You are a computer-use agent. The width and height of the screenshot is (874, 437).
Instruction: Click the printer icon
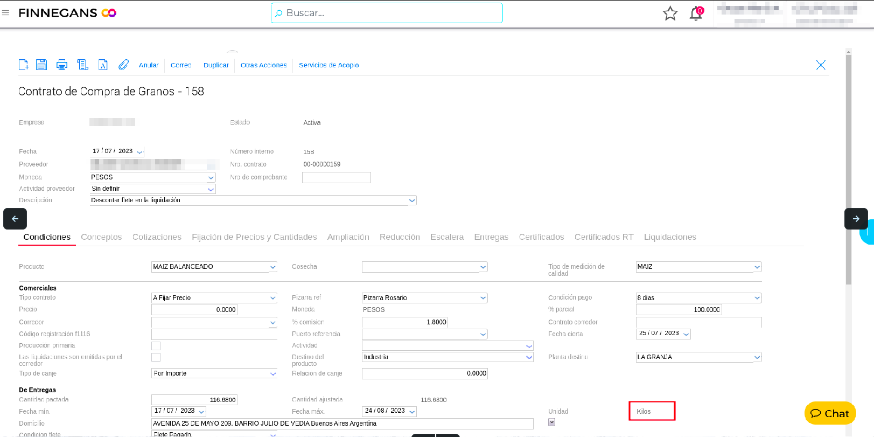tap(62, 65)
